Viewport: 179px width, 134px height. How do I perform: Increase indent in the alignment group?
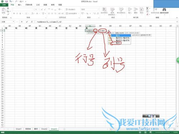pyautogui.click(x=63, y=14)
